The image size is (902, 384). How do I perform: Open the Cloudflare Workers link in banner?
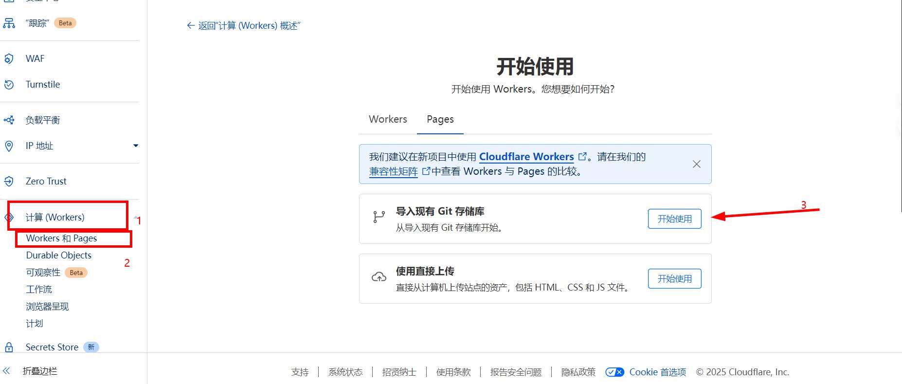click(x=526, y=157)
